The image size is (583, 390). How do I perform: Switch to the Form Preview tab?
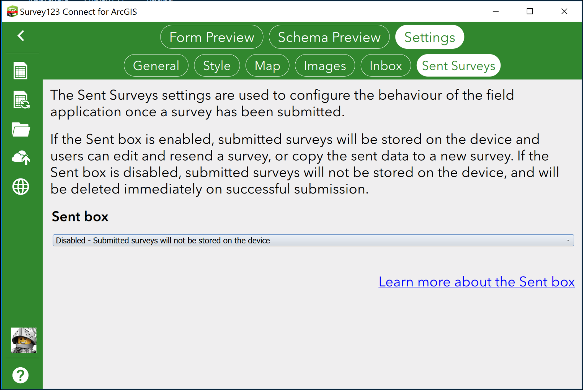(212, 37)
